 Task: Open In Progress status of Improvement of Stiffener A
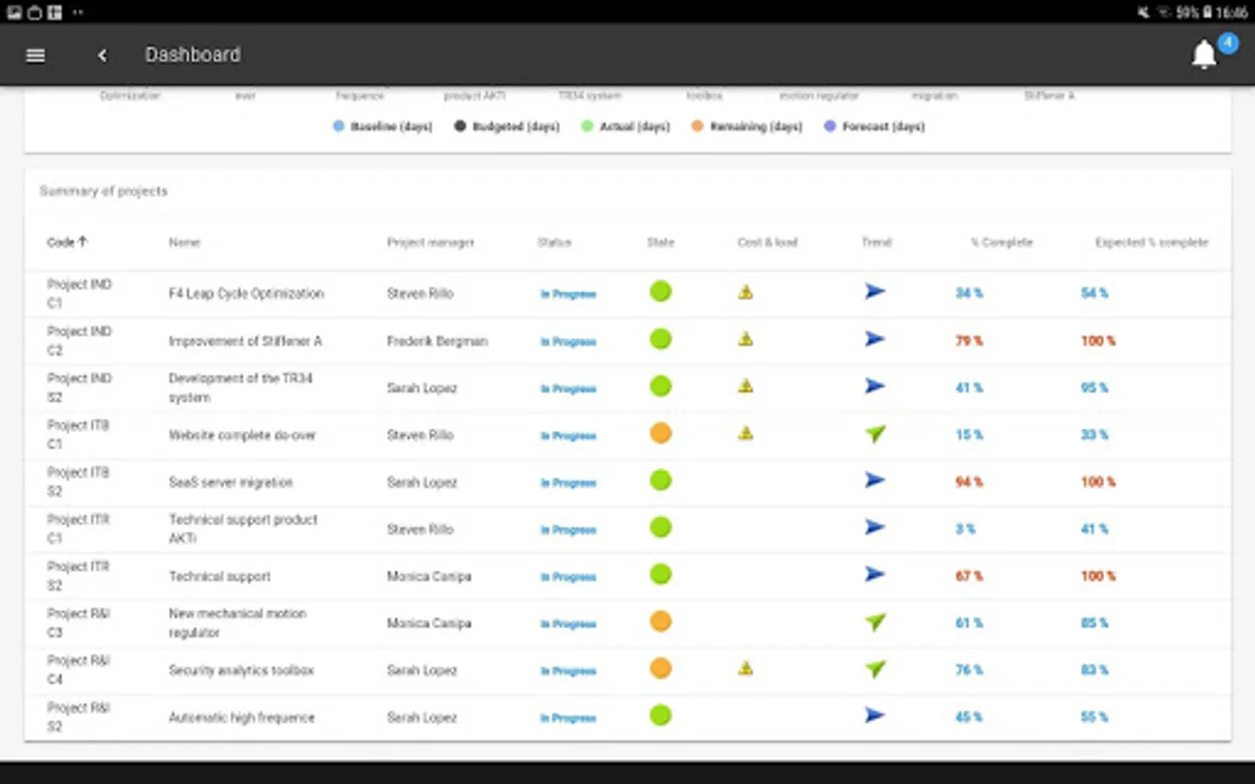point(568,341)
